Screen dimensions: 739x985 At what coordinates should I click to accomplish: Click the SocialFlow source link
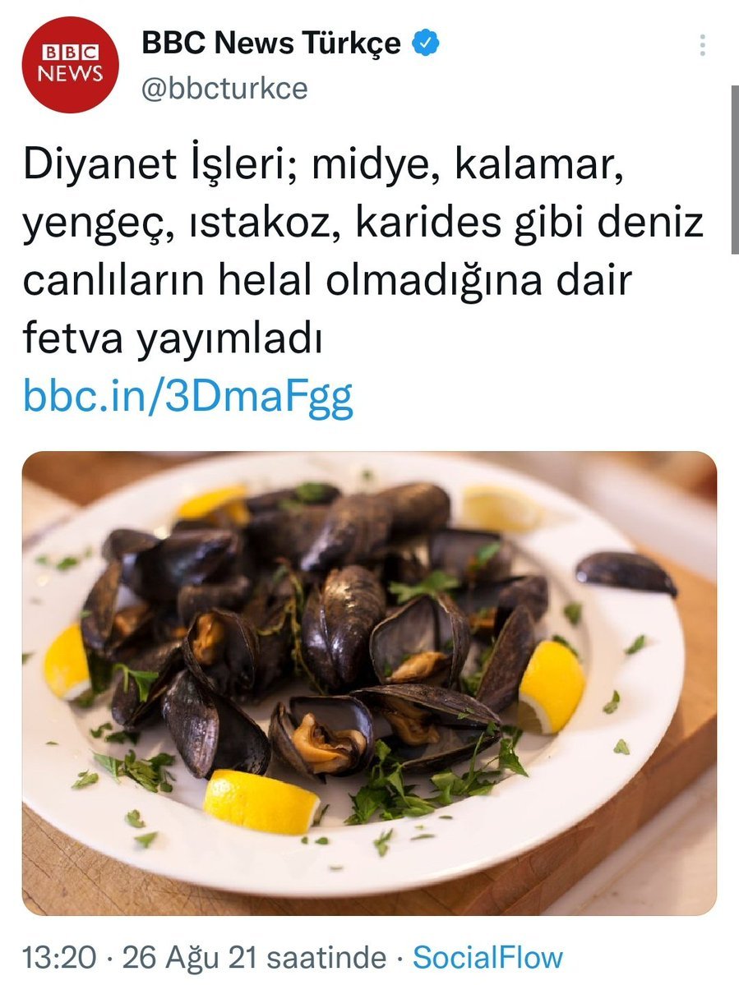[487, 958]
